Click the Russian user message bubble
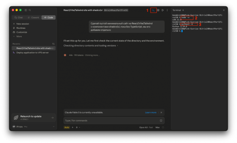The height and width of the screenshot is (143, 237). tap(127, 27)
